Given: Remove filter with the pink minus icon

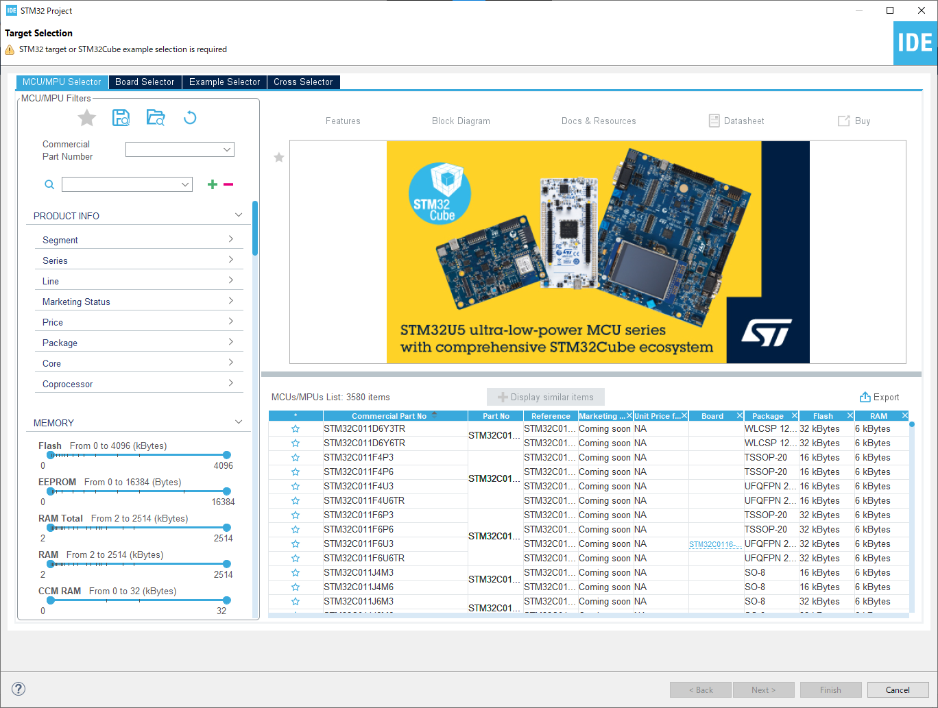Looking at the screenshot, I should point(228,184).
